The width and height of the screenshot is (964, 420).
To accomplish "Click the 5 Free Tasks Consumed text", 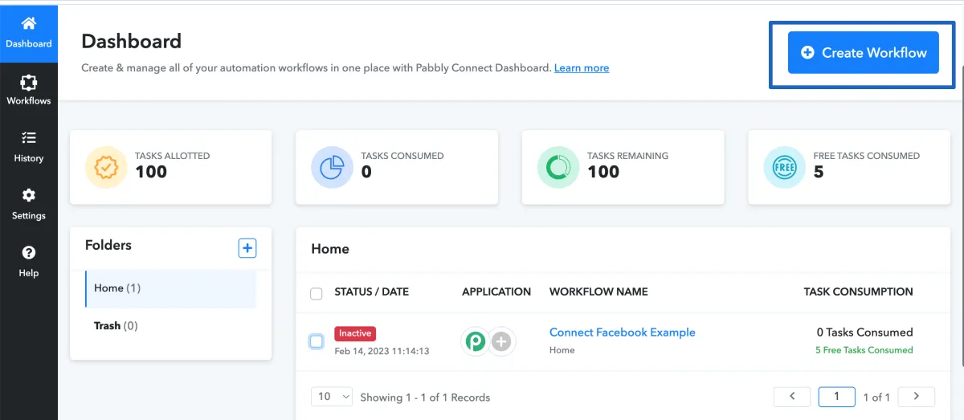I will (x=864, y=350).
